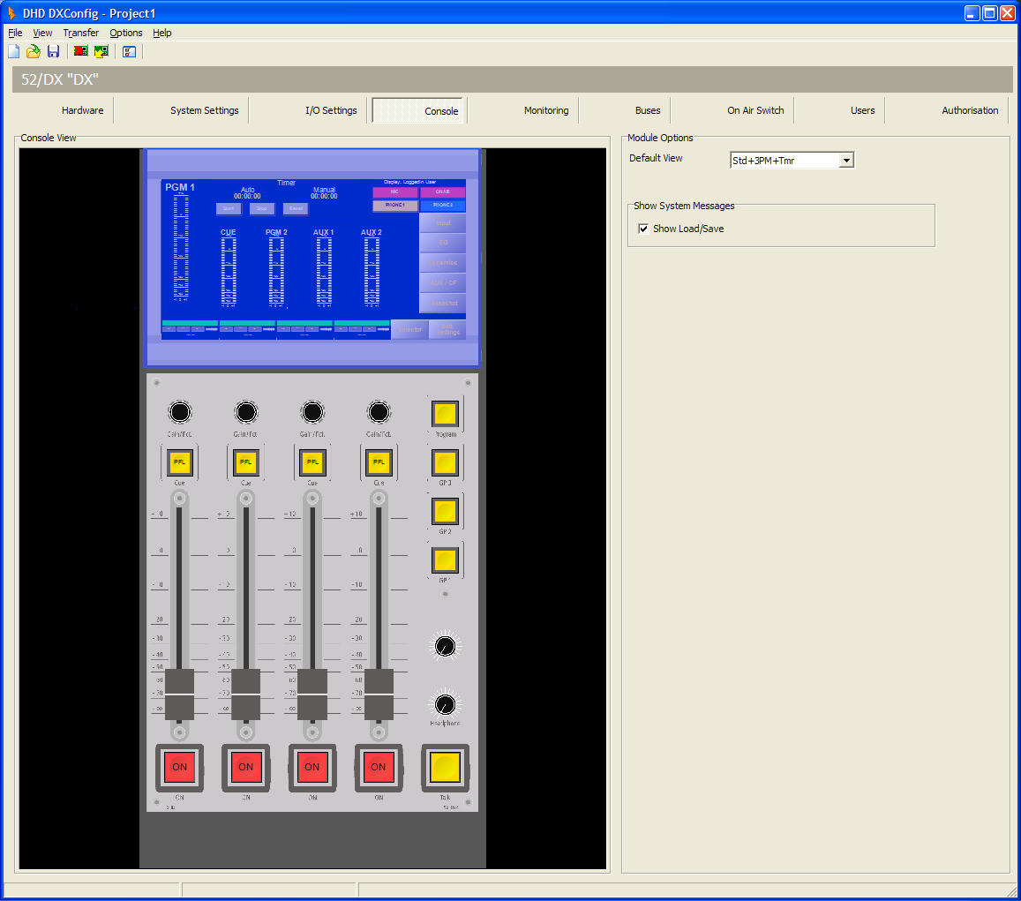This screenshot has height=901, width=1021.
Task: Click the fourth channel's Gain/Tel rotary knob
Action: (x=379, y=412)
